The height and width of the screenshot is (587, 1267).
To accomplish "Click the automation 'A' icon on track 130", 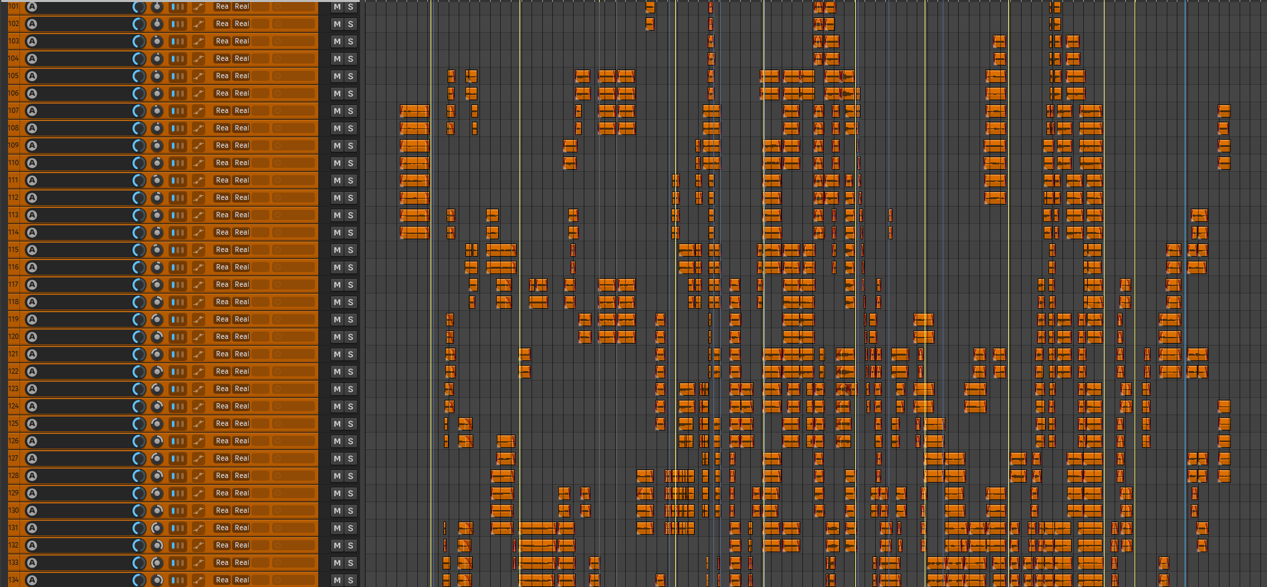I will 31,511.
